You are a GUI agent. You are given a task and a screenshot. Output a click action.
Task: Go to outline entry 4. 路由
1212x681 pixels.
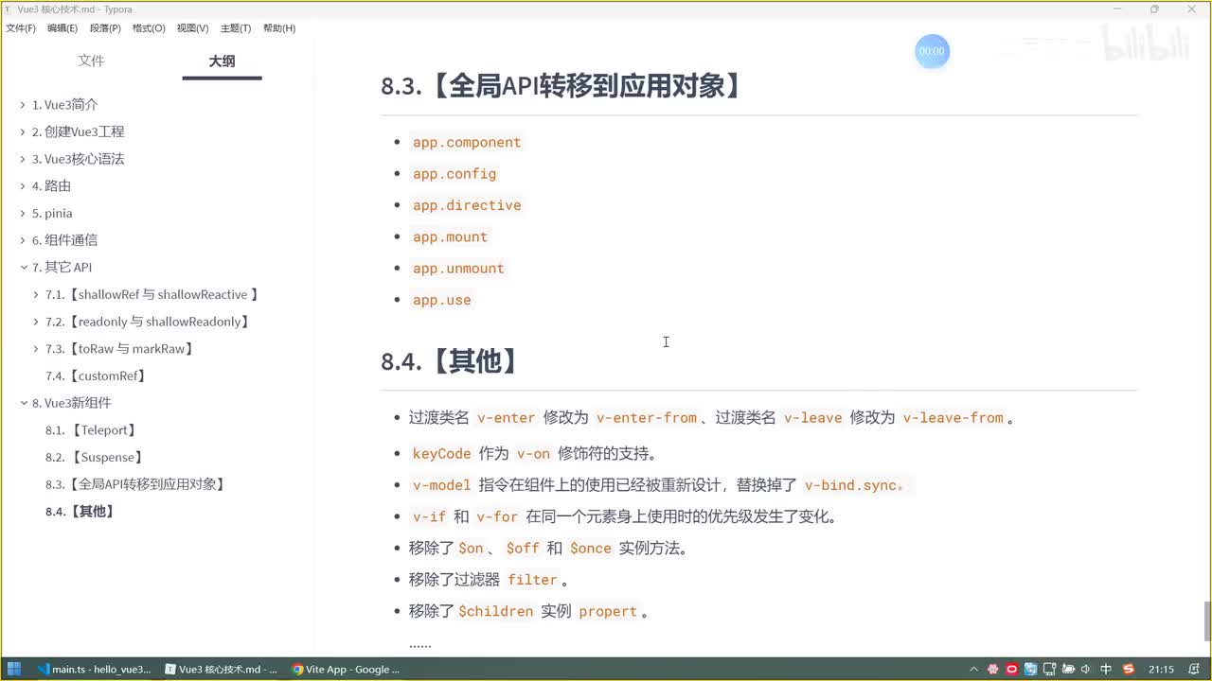tap(51, 186)
